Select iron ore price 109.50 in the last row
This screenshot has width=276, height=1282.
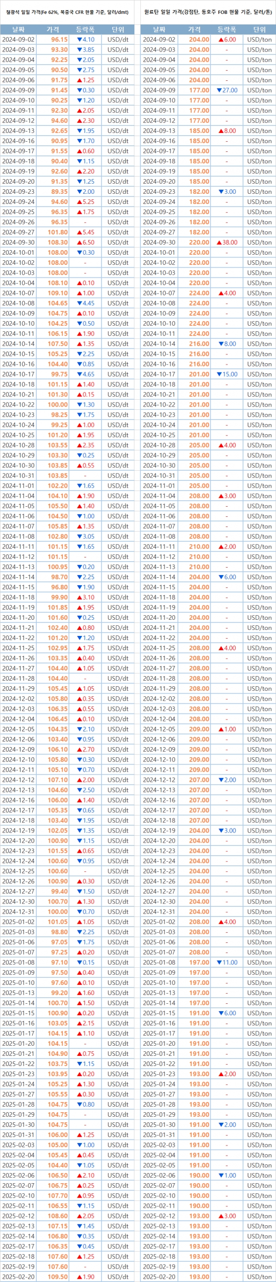(x=58, y=1276)
